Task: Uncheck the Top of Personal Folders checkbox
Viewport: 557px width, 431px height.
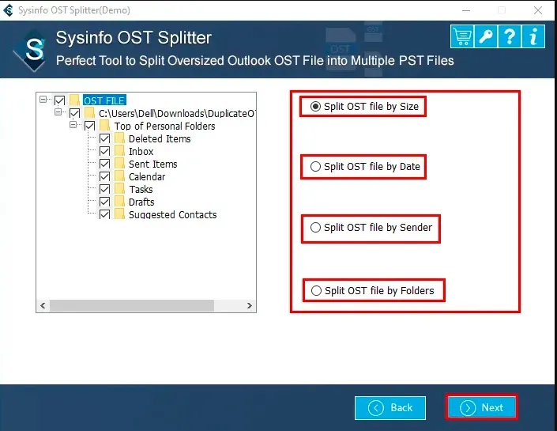Action: pos(89,126)
